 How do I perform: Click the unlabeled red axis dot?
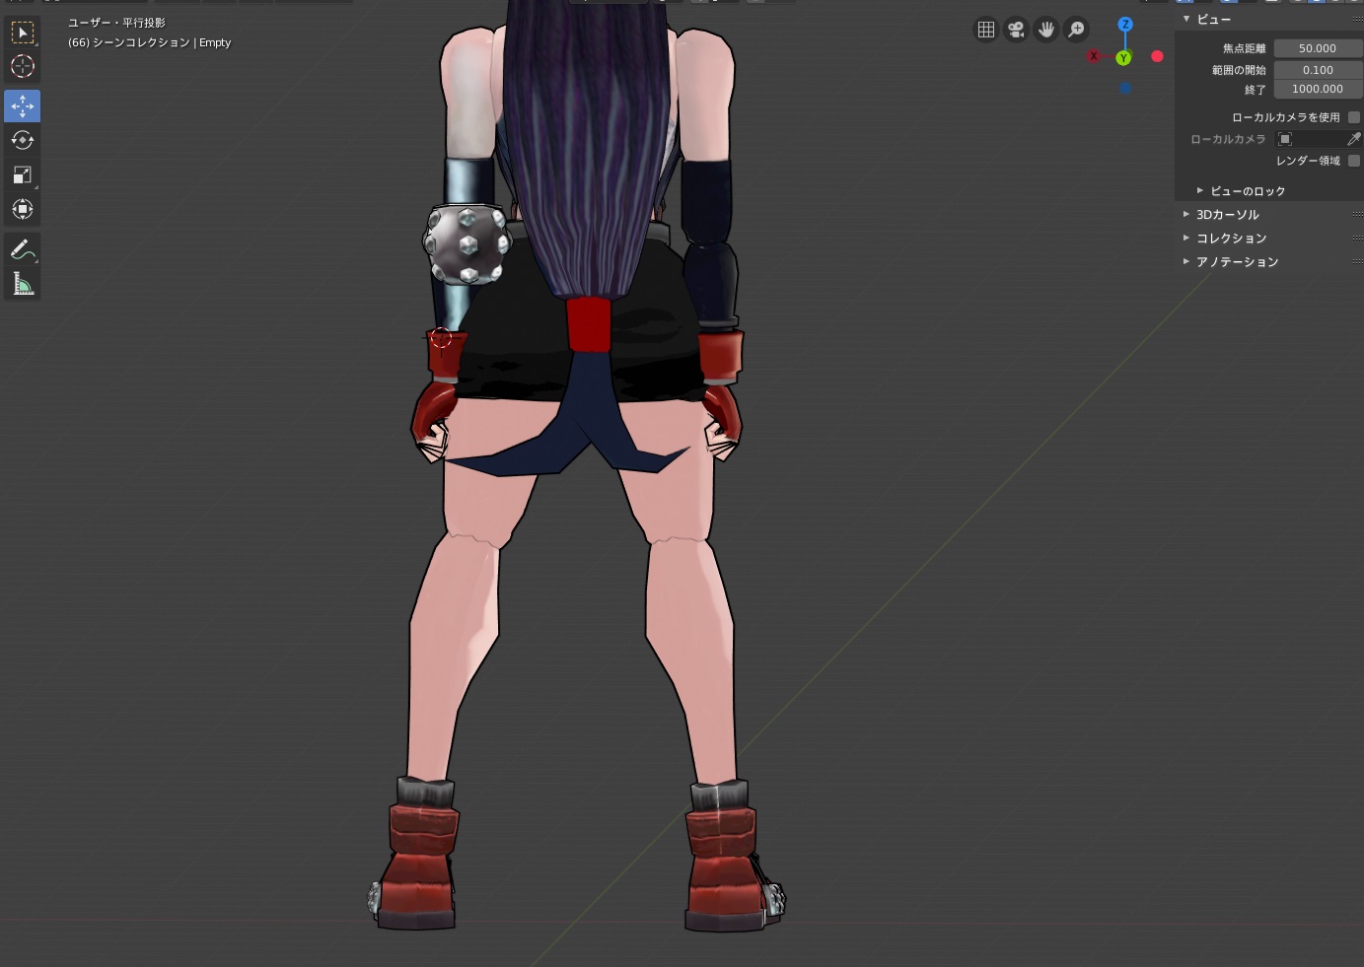coord(1157,56)
